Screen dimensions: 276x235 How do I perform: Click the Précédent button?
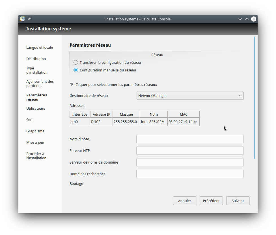click(x=211, y=201)
